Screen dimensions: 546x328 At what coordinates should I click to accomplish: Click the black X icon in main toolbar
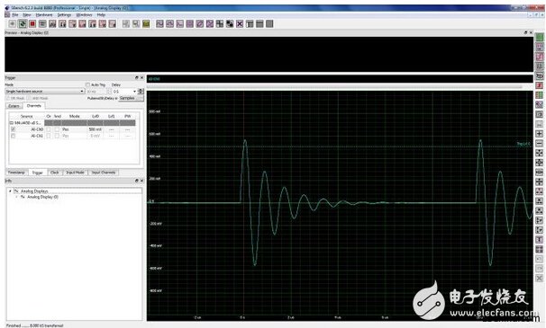(x=240, y=23)
